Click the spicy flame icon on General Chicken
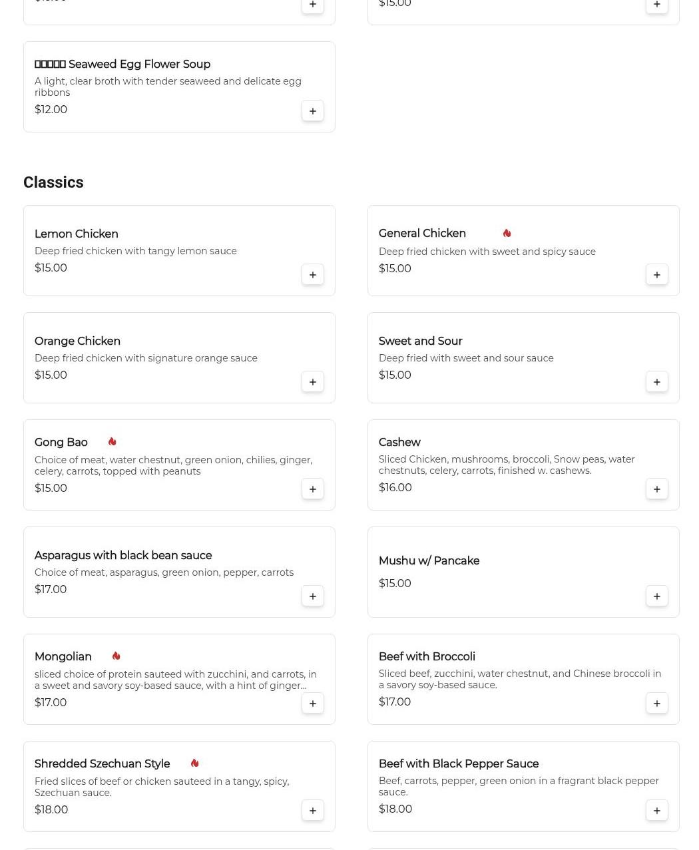This screenshot has width=699, height=850. (x=507, y=233)
